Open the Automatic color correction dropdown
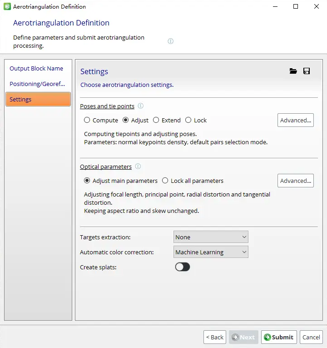This screenshot has height=348, width=327. click(x=211, y=252)
